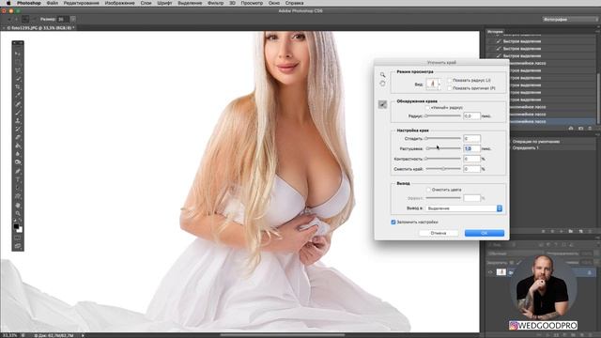Toggle layer visibility eye icon
This screenshot has height=338, width=601.
(490, 272)
